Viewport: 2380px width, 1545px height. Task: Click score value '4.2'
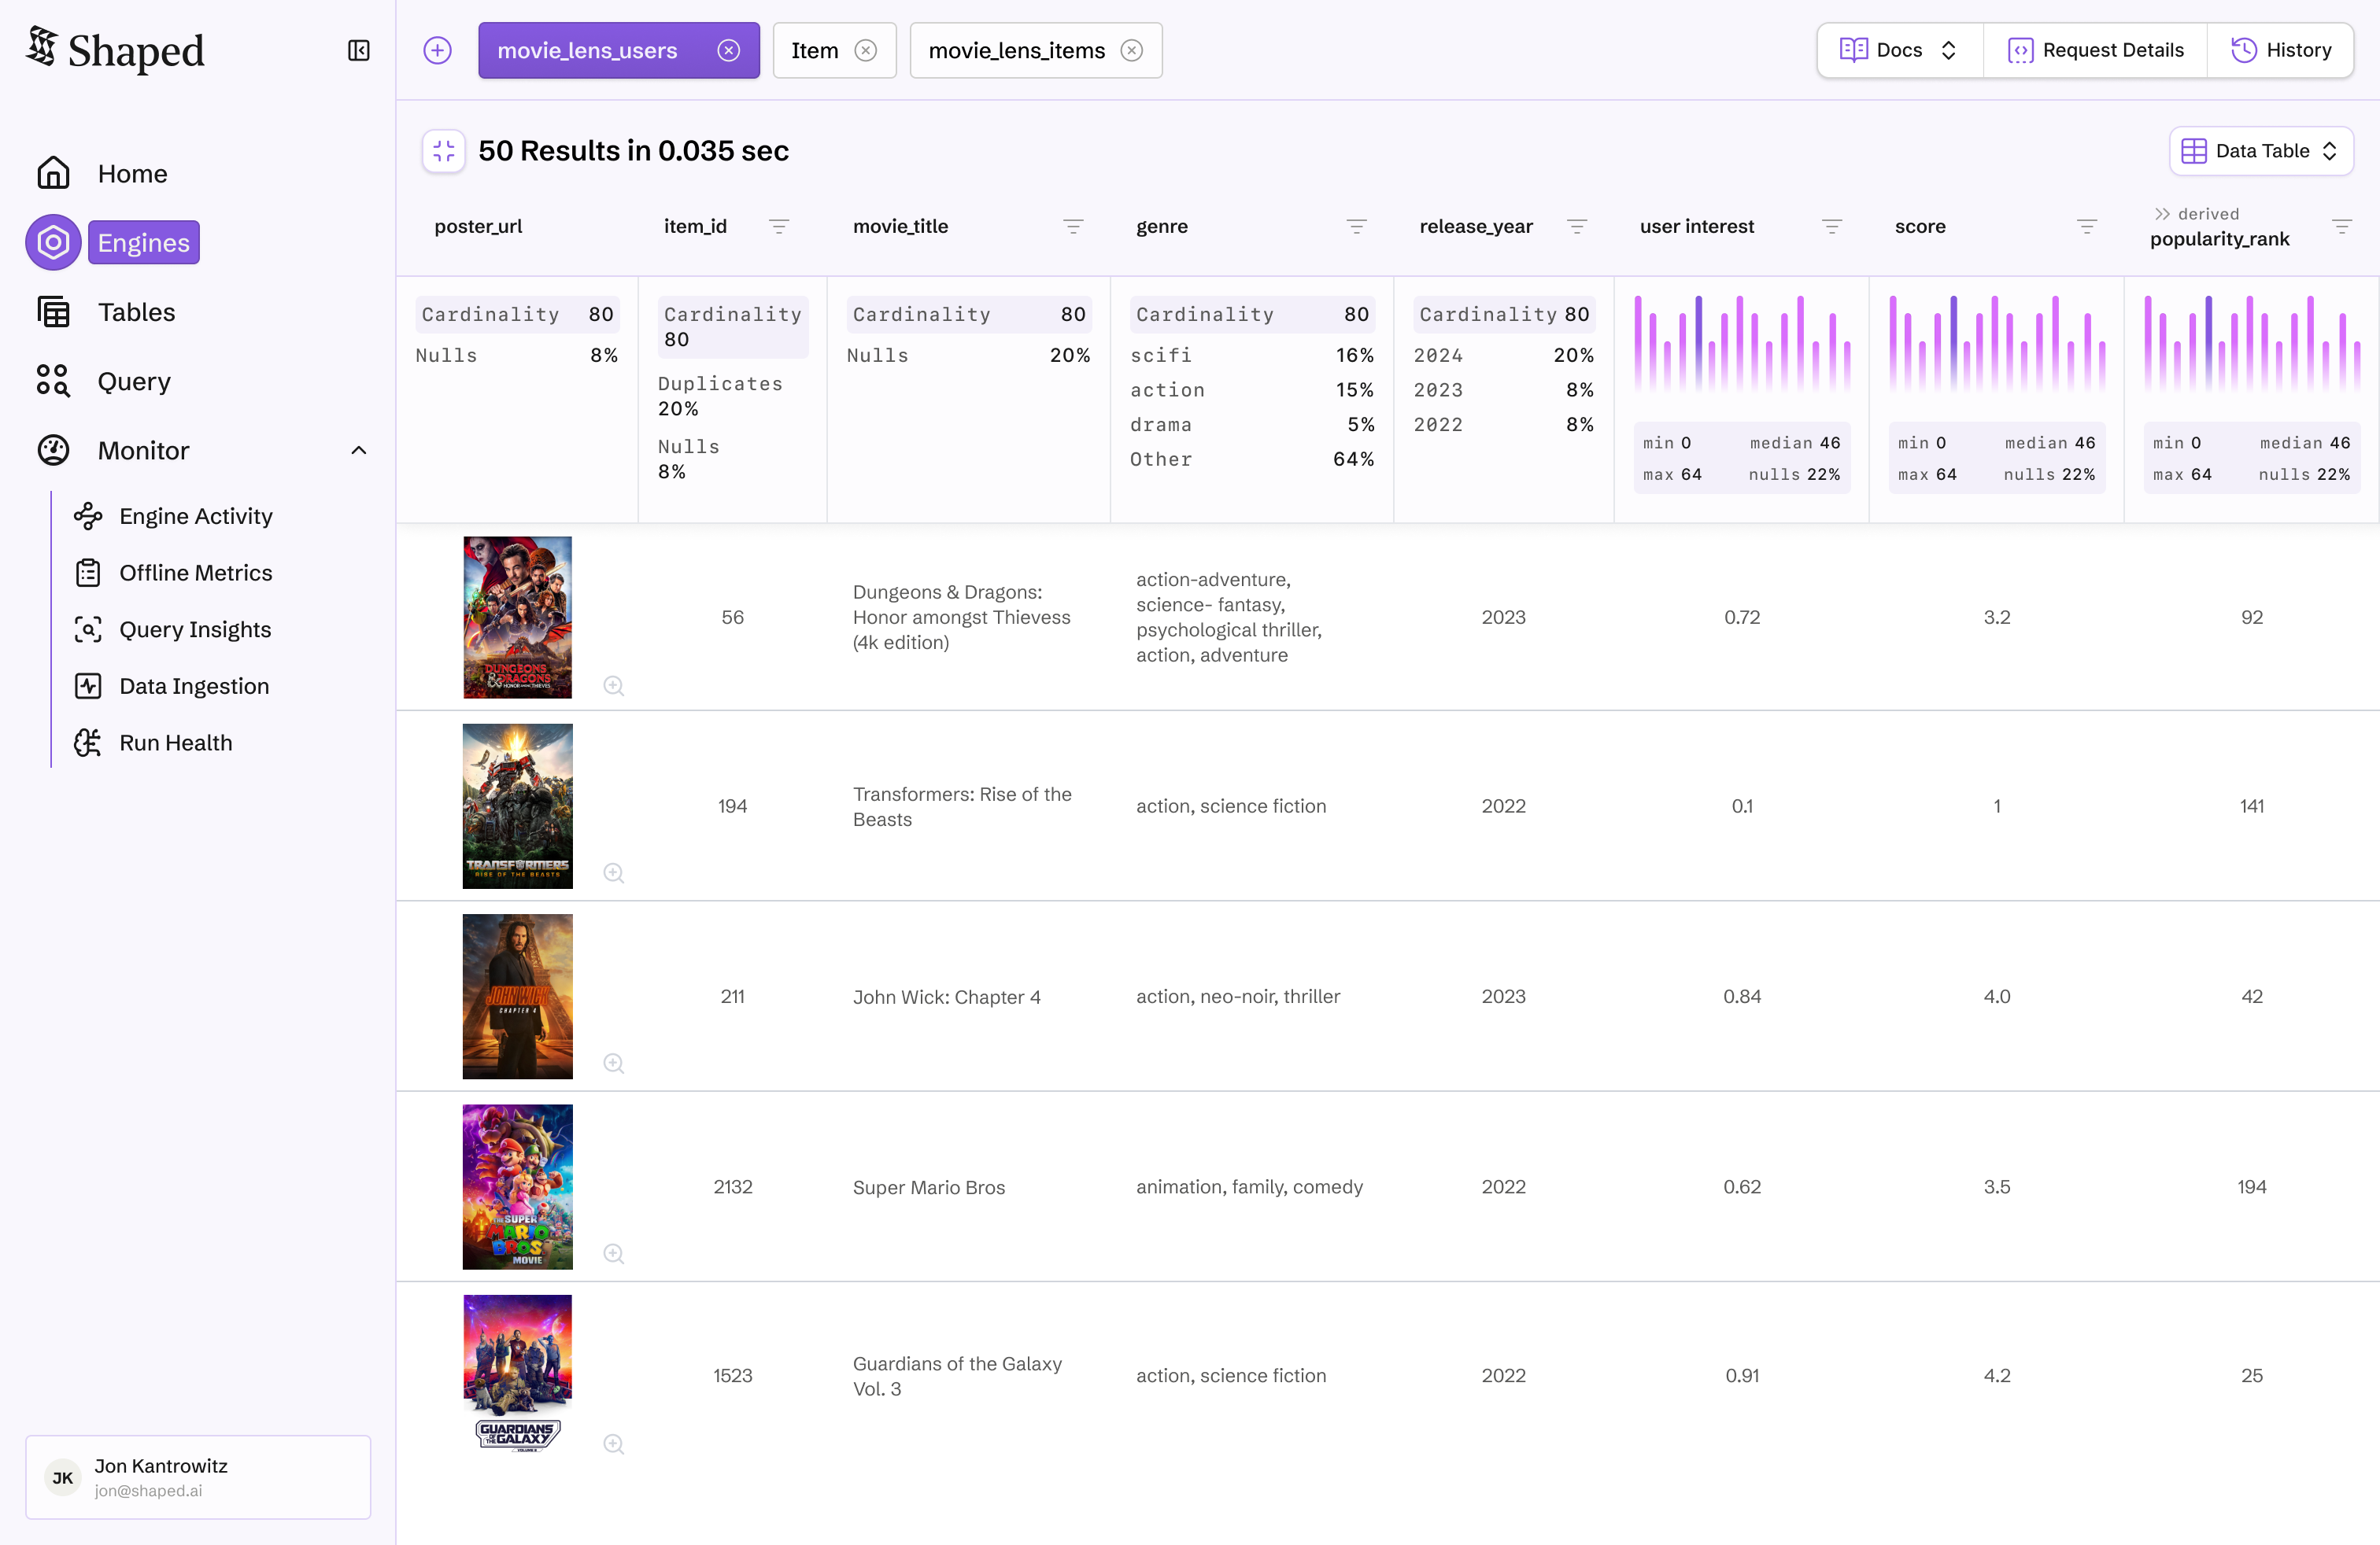coord(1997,1375)
